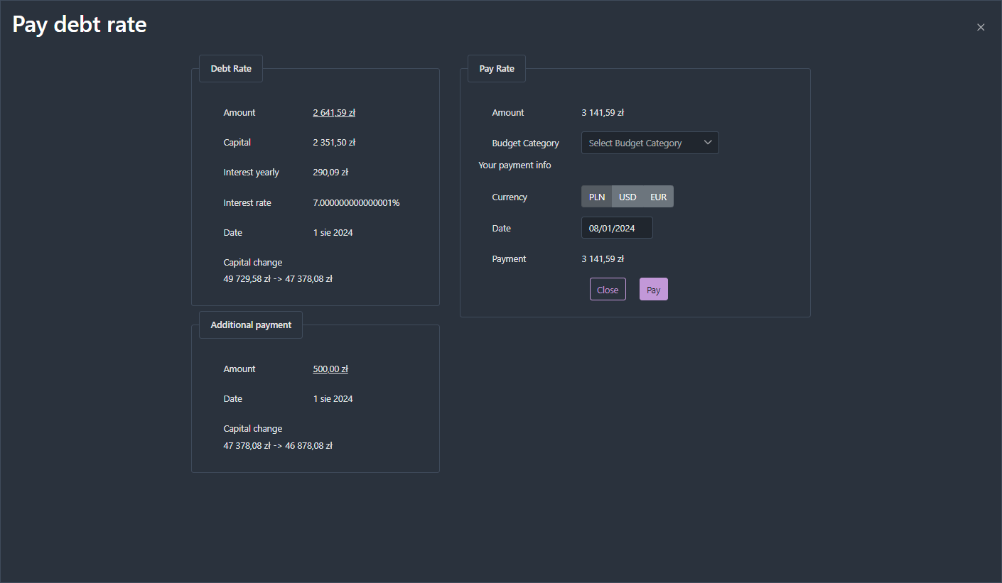Image resolution: width=1002 pixels, height=583 pixels.
Task: Click the payment Date input field
Action: pos(617,228)
